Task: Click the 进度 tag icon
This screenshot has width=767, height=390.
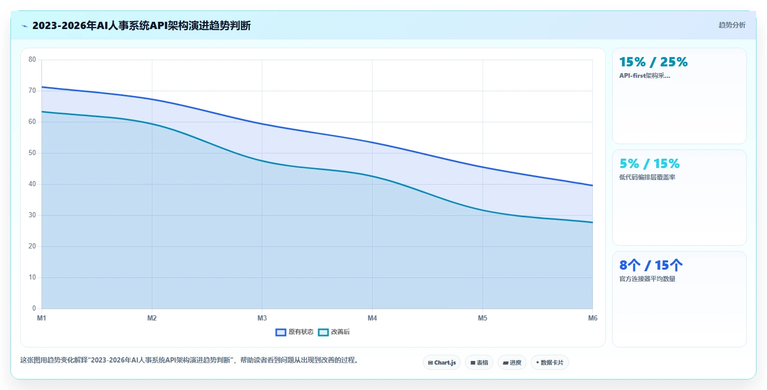Action: (x=505, y=363)
